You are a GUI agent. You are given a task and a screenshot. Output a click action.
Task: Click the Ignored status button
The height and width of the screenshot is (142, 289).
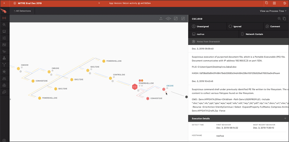point(245,26)
